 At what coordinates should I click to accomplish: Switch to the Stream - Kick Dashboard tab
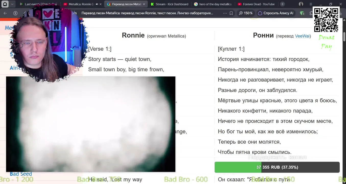(170, 4)
